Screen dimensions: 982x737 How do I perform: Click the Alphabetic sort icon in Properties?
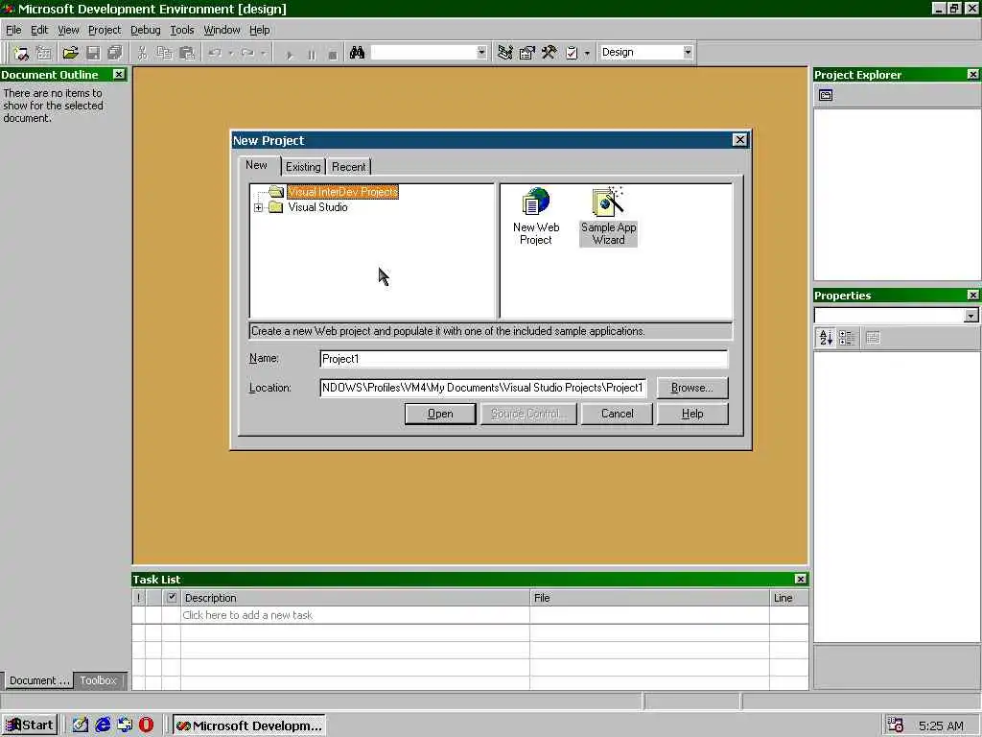[x=826, y=338]
